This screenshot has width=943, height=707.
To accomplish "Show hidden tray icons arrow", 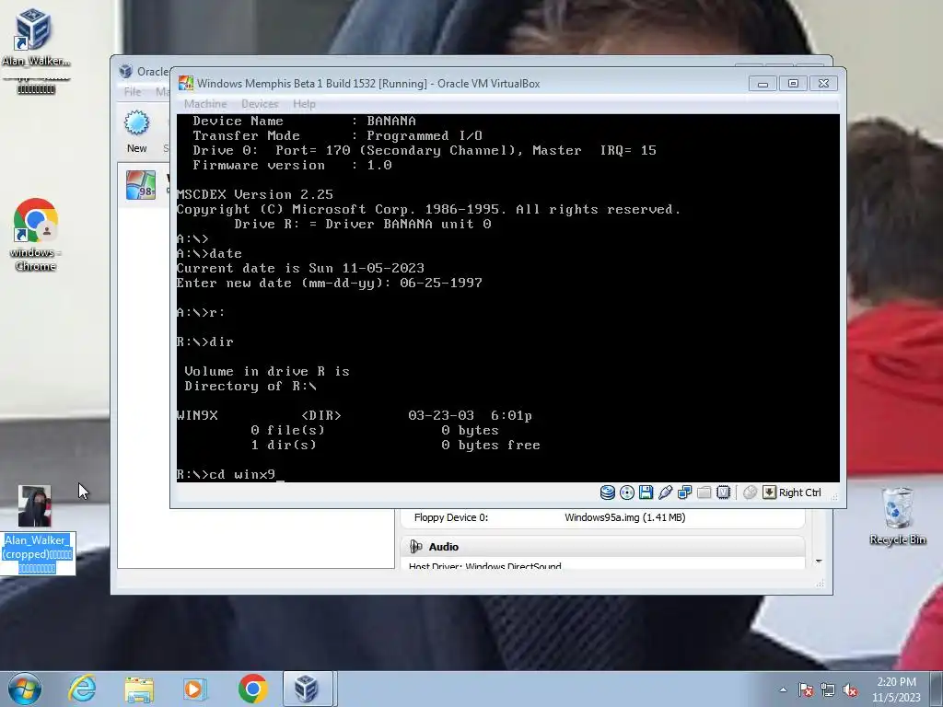I will tap(783, 690).
